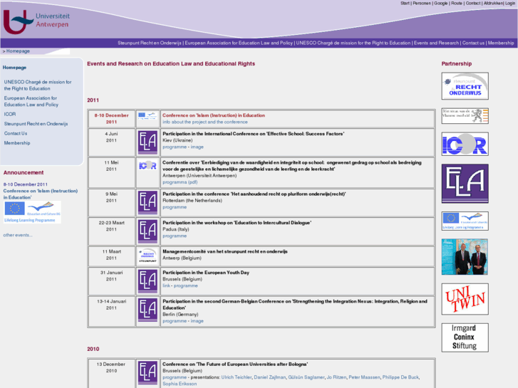
Task: Open Daniel Zajfman's presentation
Action: point(270,377)
